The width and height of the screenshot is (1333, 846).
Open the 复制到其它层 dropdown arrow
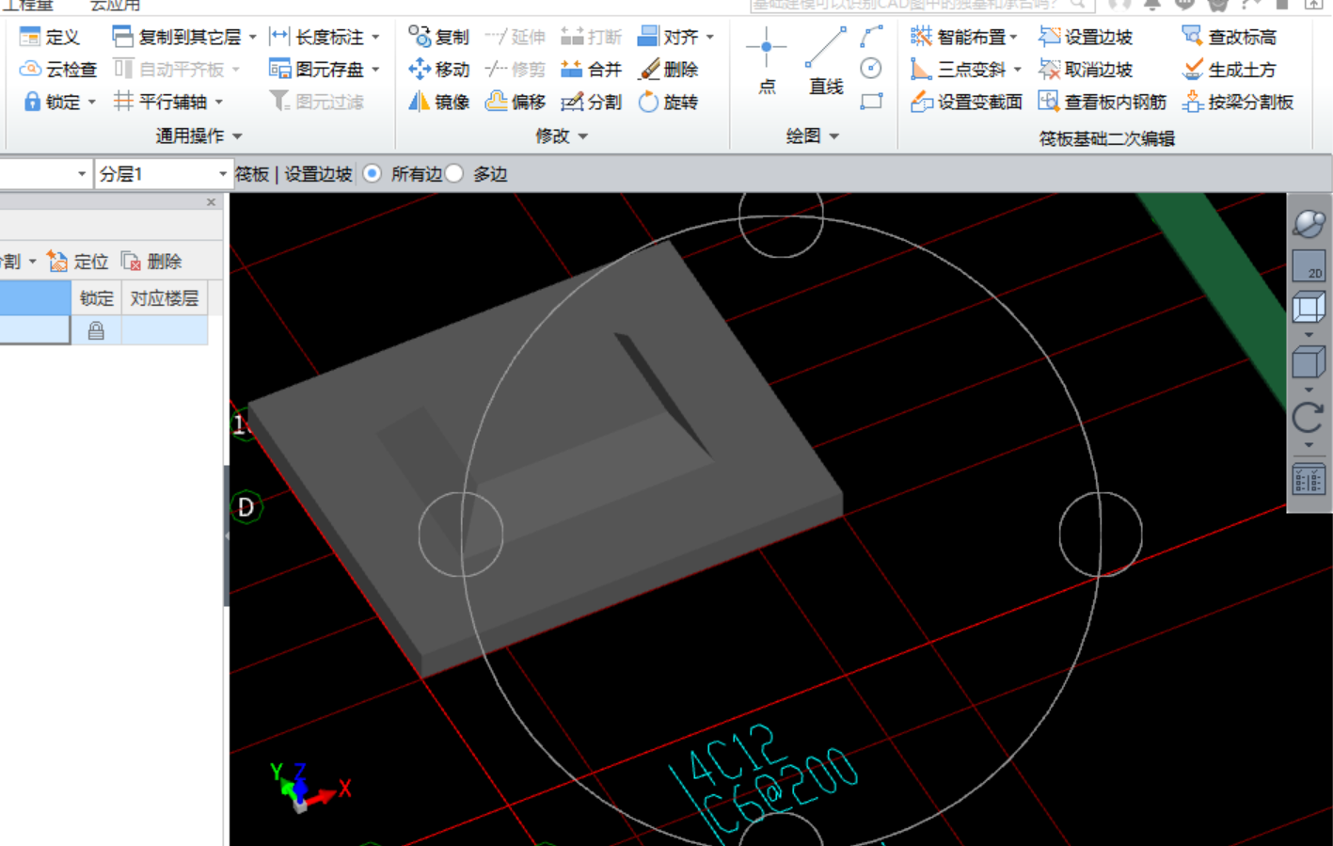tap(253, 38)
